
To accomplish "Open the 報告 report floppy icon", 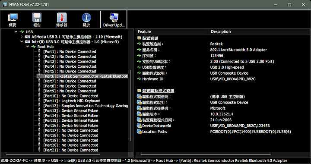I will coord(37,19).
